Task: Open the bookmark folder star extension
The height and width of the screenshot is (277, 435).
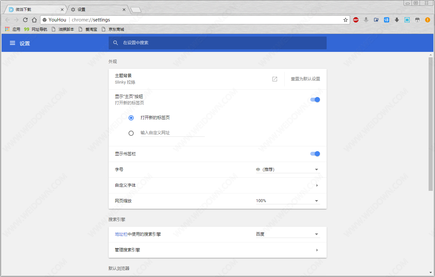Action: (376, 20)
